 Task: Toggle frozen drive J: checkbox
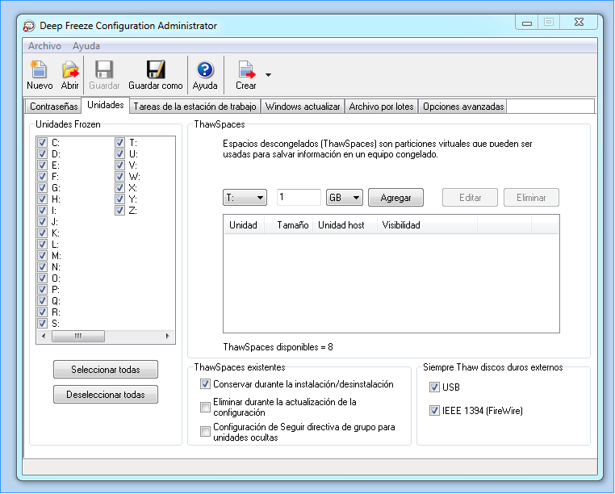pos(42,222)
